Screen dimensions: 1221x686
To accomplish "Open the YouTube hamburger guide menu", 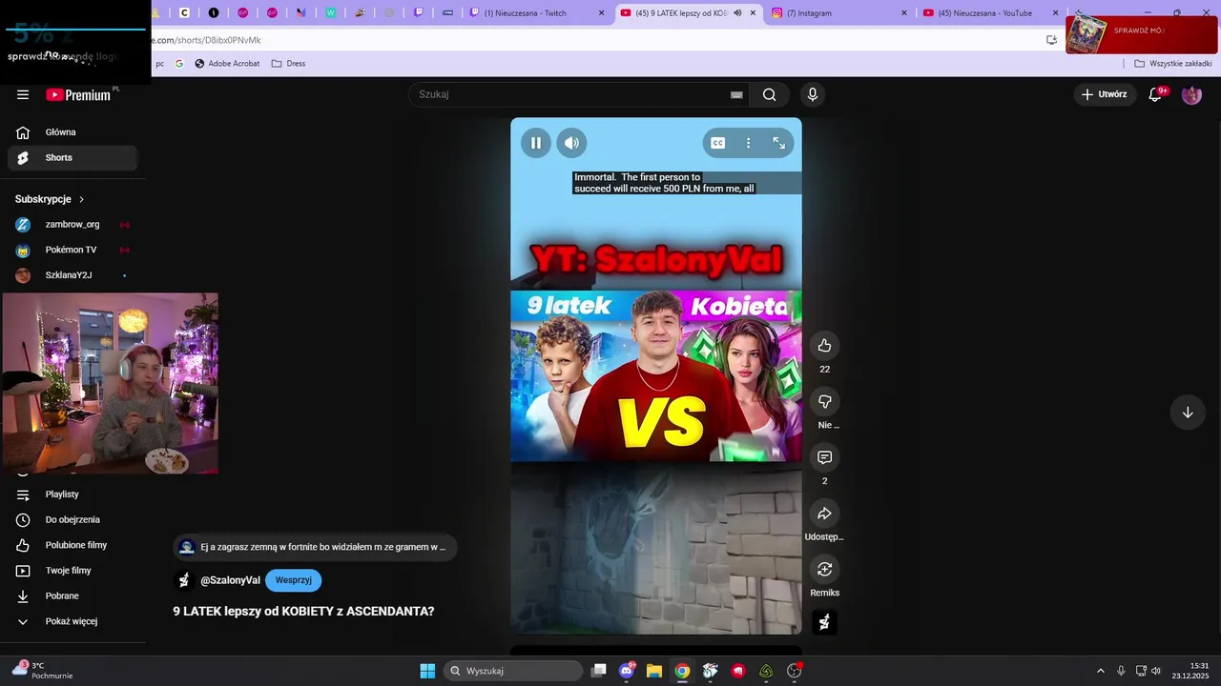I will click(23, 94).
